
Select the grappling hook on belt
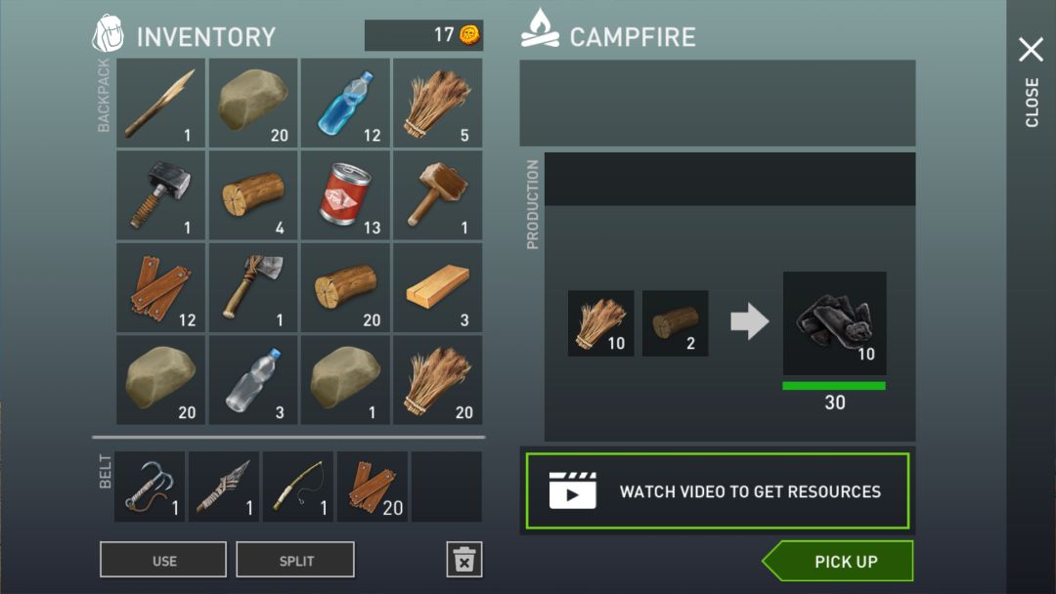150,487
